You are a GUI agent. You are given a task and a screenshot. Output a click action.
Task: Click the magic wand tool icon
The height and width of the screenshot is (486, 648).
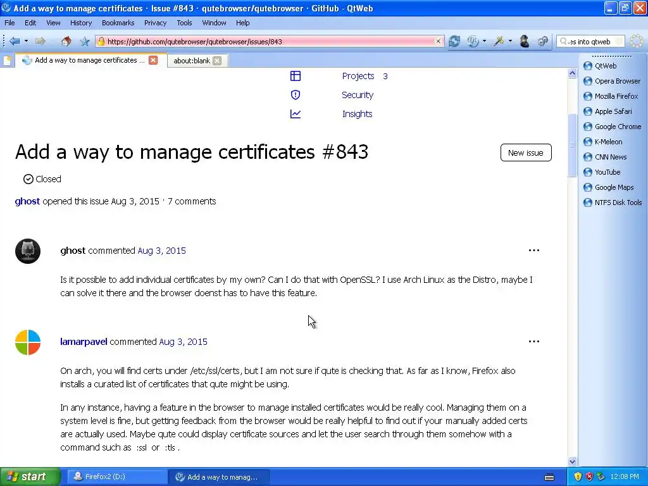pos(499,41)
